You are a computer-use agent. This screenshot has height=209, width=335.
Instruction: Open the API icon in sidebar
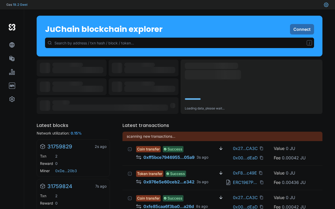point(12,86)
